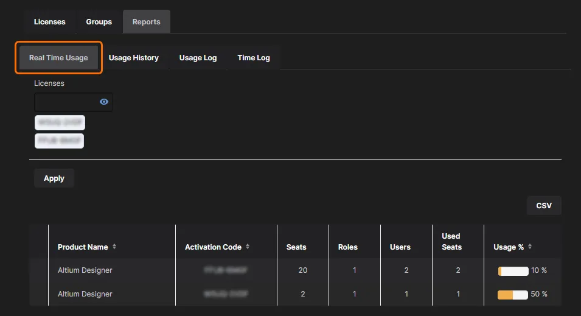
Task: Click the blurred activation code in the 10 % usage row
Action: [x=226, y=270]
